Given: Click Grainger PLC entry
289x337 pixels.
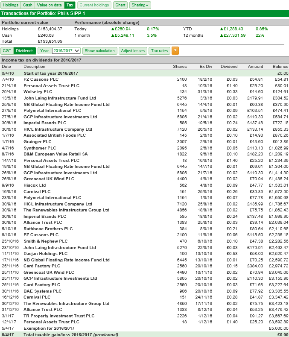Looking at the screenshot, I should click(x=38, y=142).
